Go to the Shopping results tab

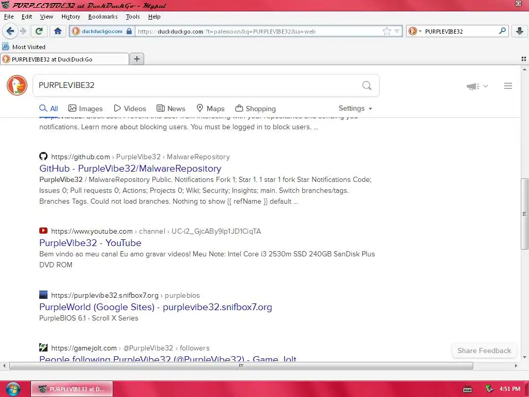[x=255, y=109]
